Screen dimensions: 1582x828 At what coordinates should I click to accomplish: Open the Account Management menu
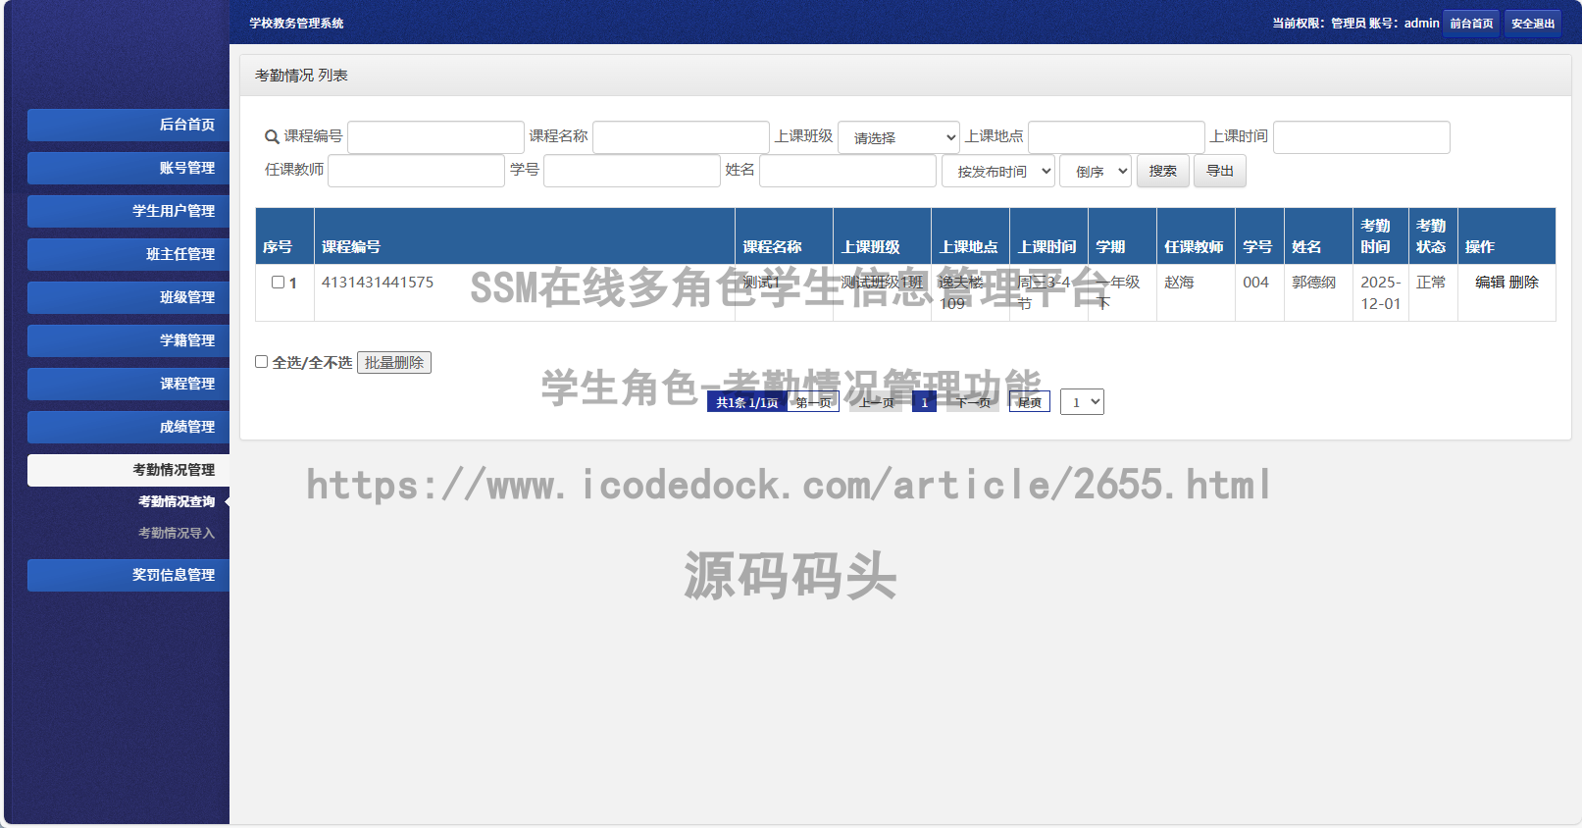pyautogui.click(x=128, y=168)
